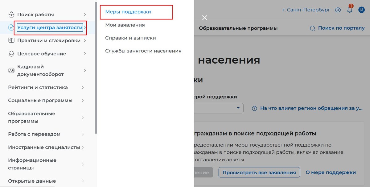Click the Социальные программы label
The height and width of the screenshot is (187, 370).
click(x=40, y=100)
